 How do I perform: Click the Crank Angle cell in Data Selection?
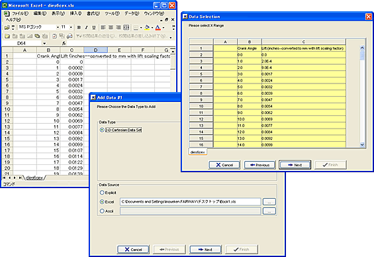(250, 48)
